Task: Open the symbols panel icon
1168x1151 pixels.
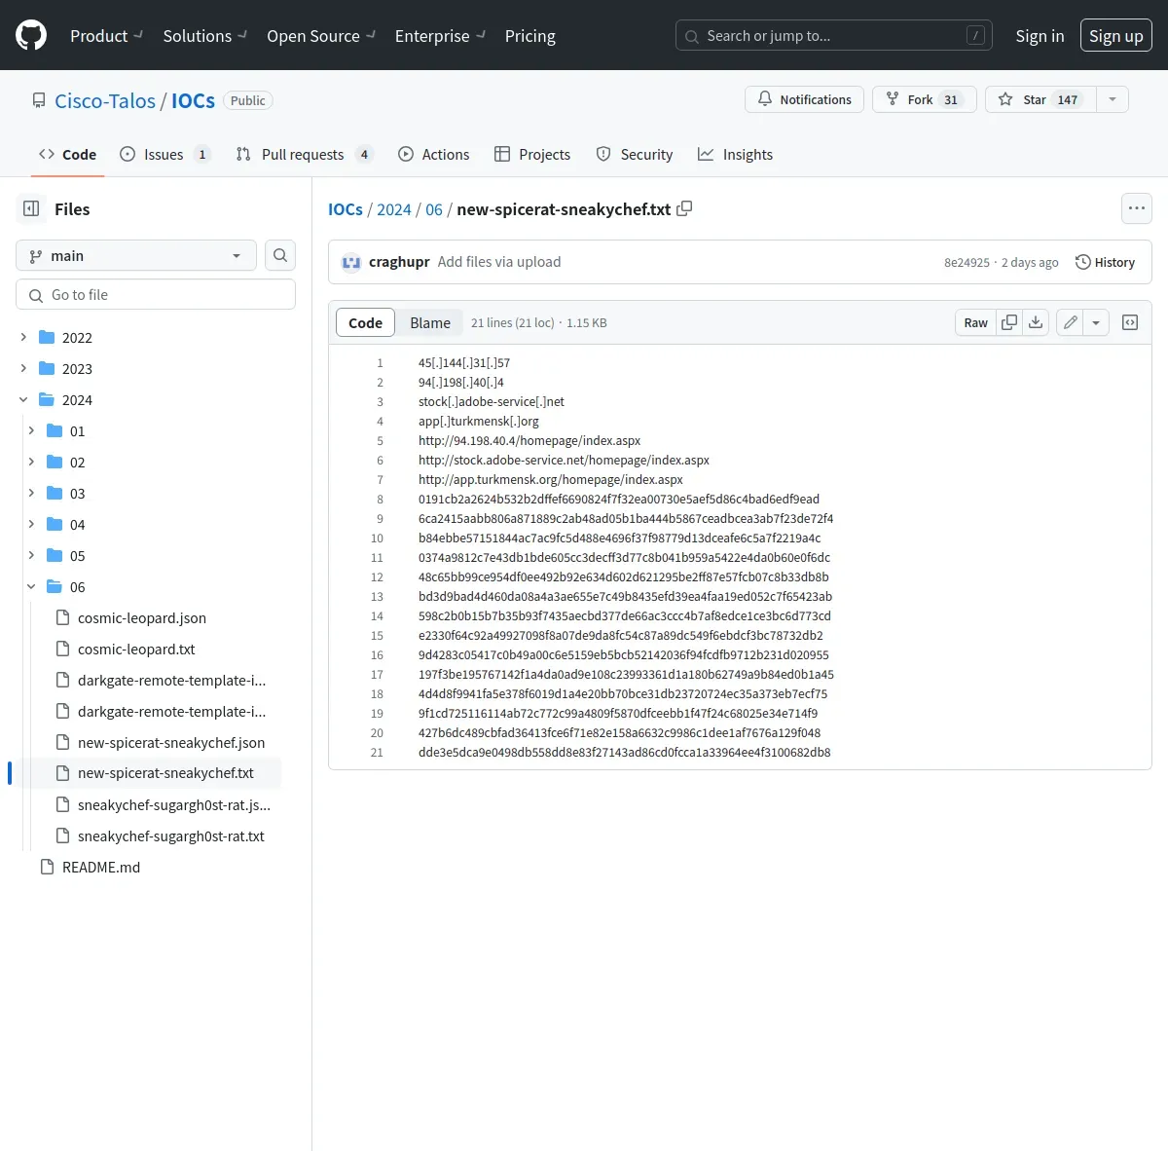Action: tap(1130, 322)
